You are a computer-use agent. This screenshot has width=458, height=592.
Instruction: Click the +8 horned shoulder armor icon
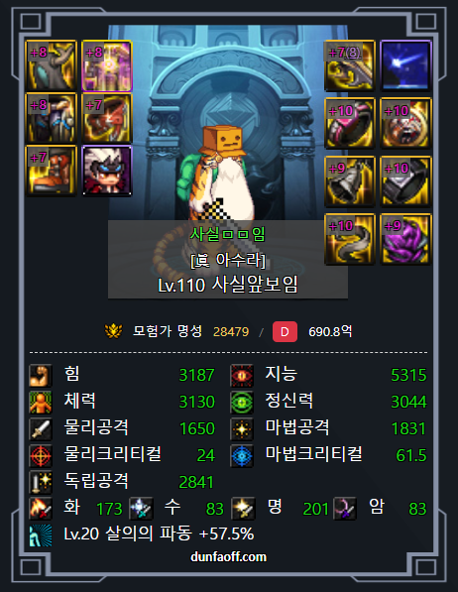(x=51, y=65)
